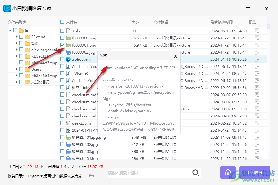Click the f0000000.png image file icon
The height and width of the screenshot is (185, 278).
68,38
